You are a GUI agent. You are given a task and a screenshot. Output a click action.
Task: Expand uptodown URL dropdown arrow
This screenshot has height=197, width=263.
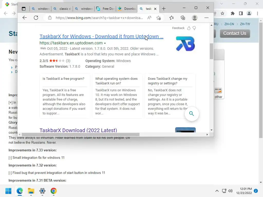[105, 43]
